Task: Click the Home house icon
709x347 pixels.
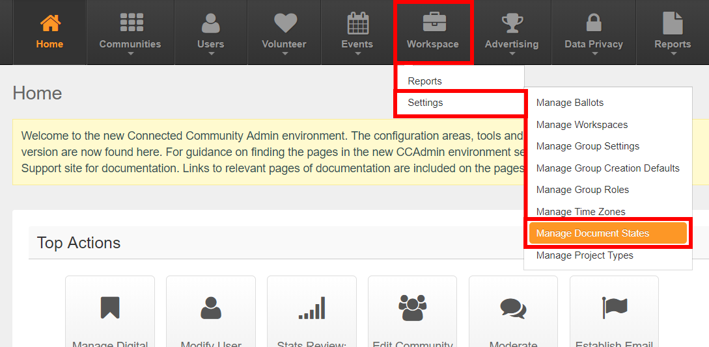Action: [x=49, y=23]
